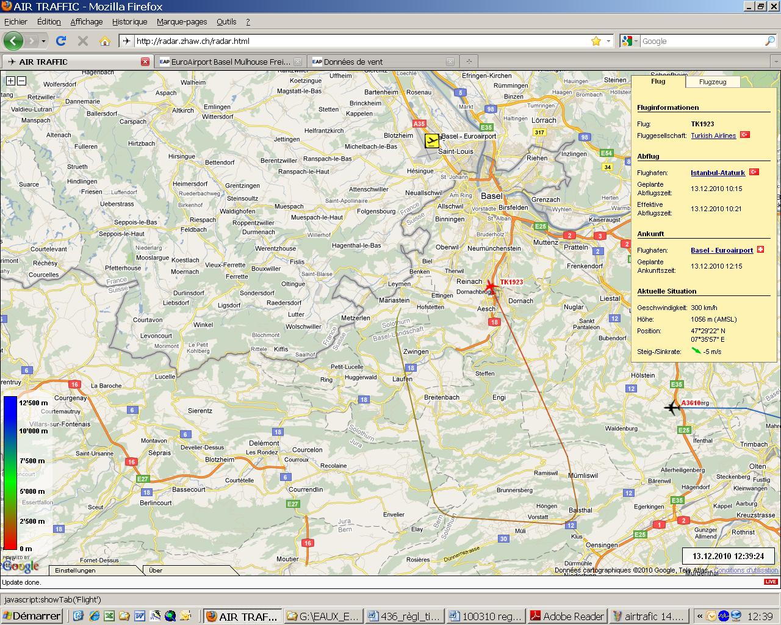Reload the page with the blue refresh icon

click(61, 41)
